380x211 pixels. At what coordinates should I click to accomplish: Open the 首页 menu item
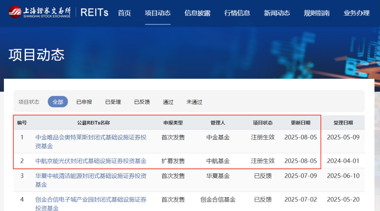coord(124,13)
